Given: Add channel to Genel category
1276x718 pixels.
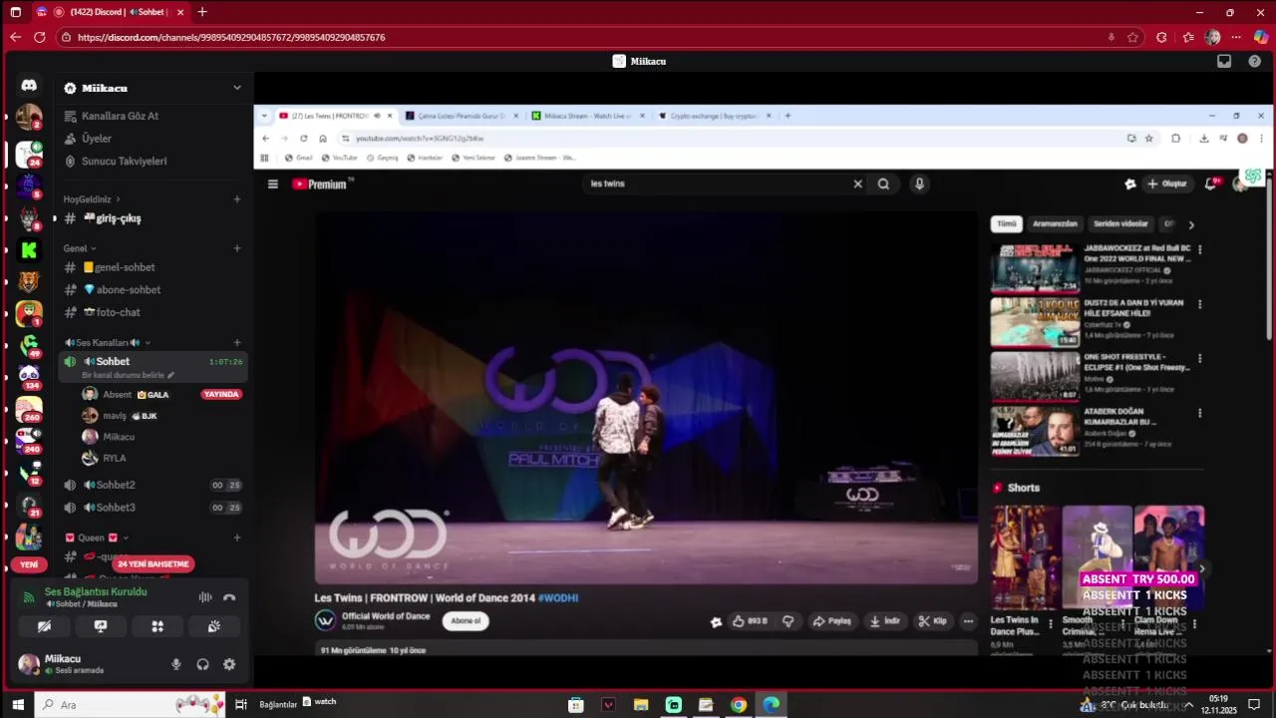Looking at the screenshot, I should click(236, 248).
